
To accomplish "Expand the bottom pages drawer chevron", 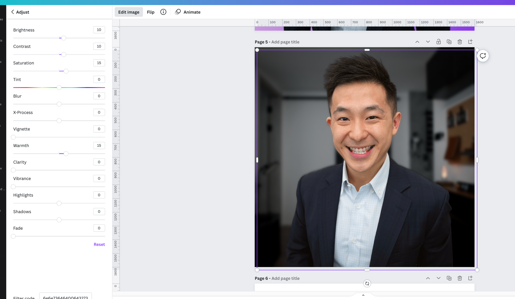I will pos(363,295).
